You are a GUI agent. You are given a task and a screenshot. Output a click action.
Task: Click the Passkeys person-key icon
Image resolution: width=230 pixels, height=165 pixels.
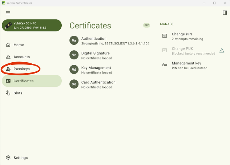pos(8,69)
